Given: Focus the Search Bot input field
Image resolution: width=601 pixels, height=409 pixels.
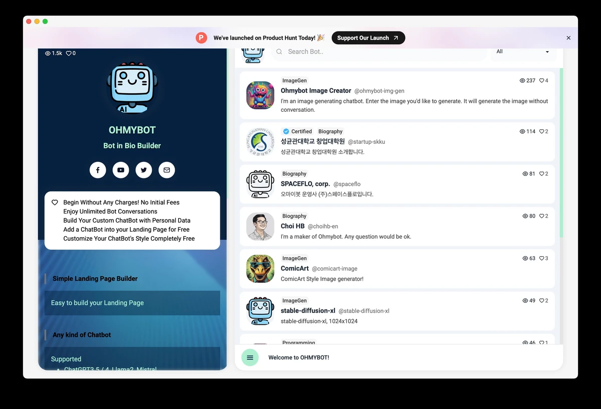Looking at the screenshot, I should (379, 52).
